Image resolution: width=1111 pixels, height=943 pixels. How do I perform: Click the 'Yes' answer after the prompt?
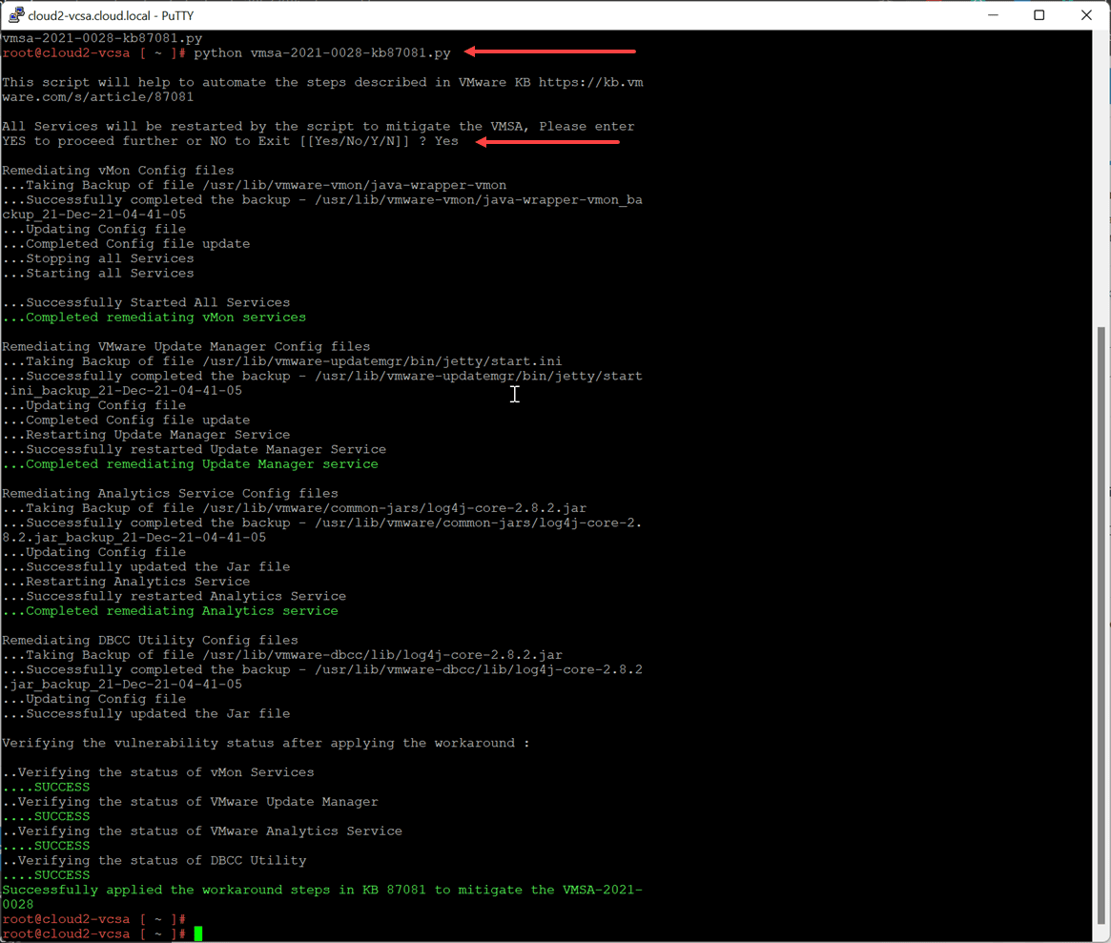(446, 141)
